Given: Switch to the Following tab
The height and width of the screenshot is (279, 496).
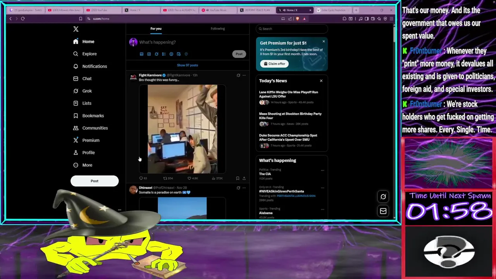Looking at the screenshot, I should click(x=218, y=29).
